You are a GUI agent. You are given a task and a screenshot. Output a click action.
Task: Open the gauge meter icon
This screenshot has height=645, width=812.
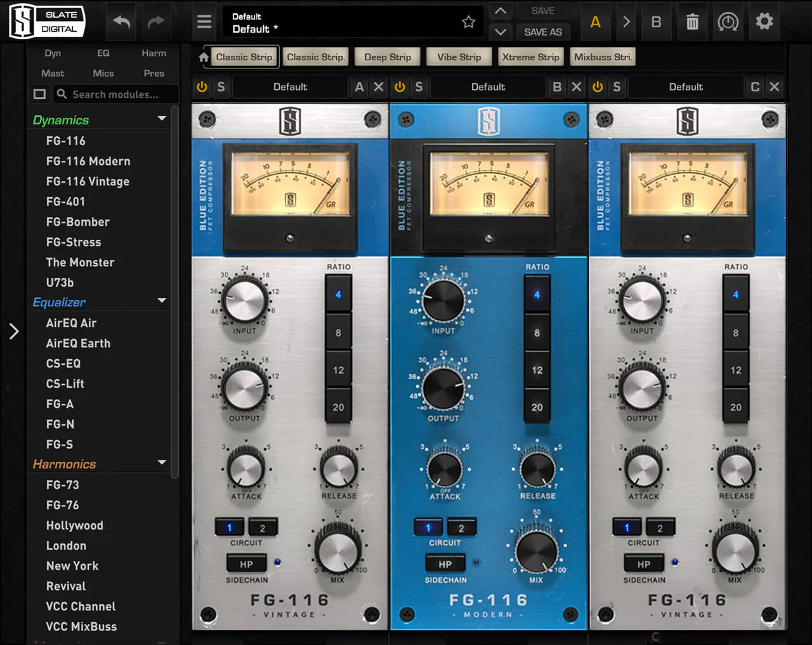(x=728, y=22)
